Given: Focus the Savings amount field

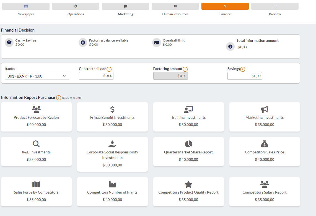Looking at the screenshot, I should point(245,76).
